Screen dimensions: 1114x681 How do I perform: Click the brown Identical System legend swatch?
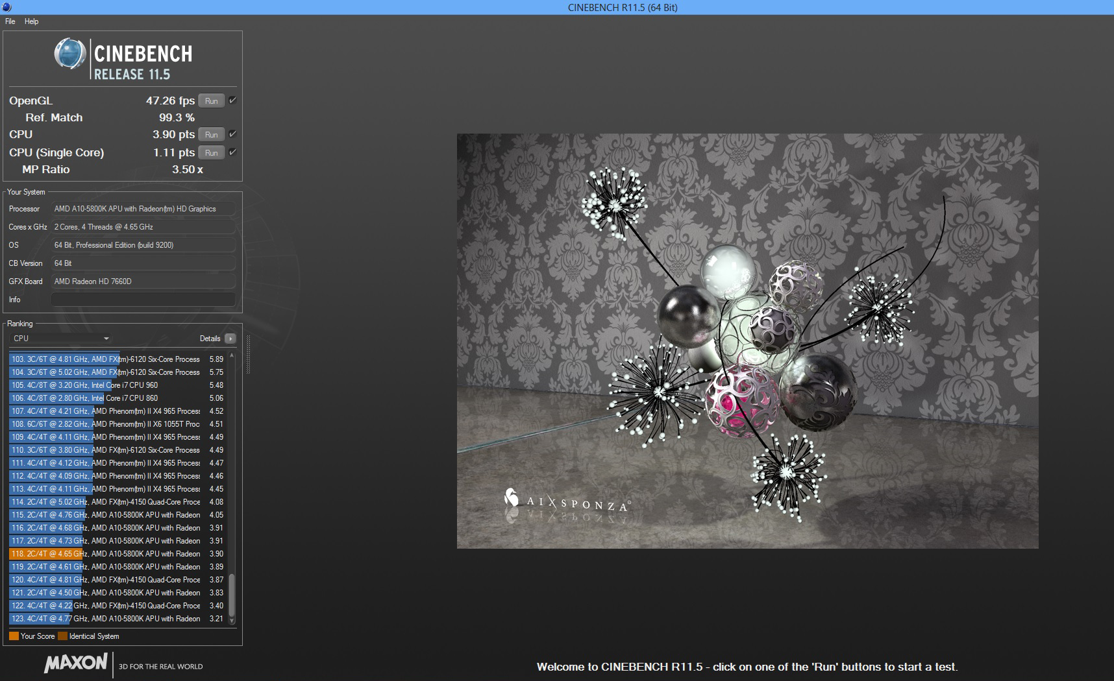(62, 636)
